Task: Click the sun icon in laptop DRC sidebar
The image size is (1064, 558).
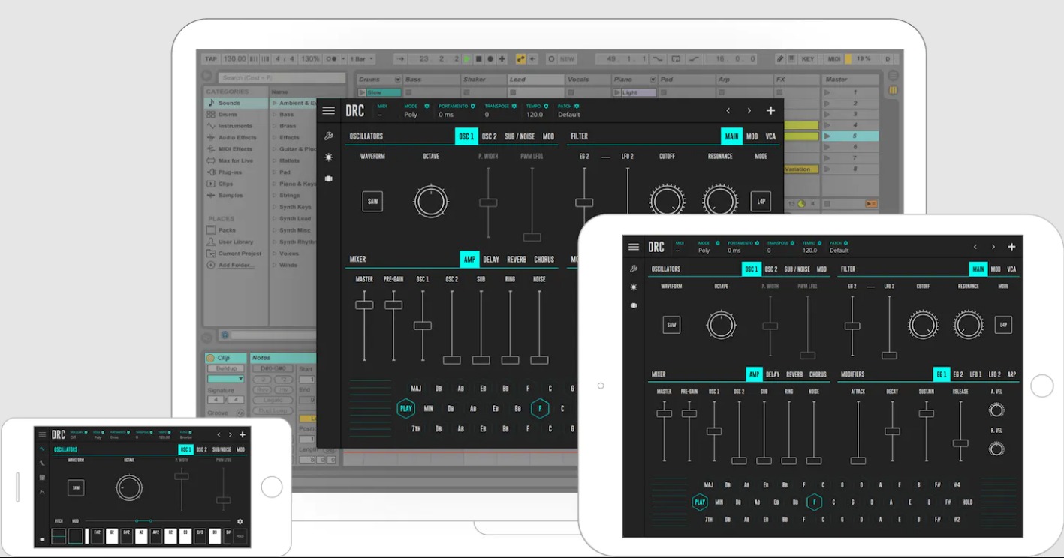Action: click(x=328, y=157)
